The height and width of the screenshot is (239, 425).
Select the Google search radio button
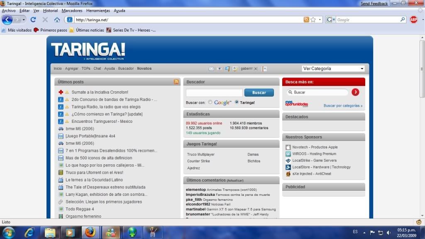pos(210,102)
